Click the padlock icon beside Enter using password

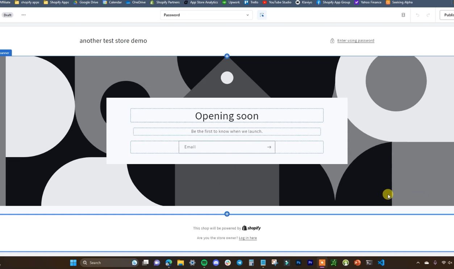tap(332, 40)
